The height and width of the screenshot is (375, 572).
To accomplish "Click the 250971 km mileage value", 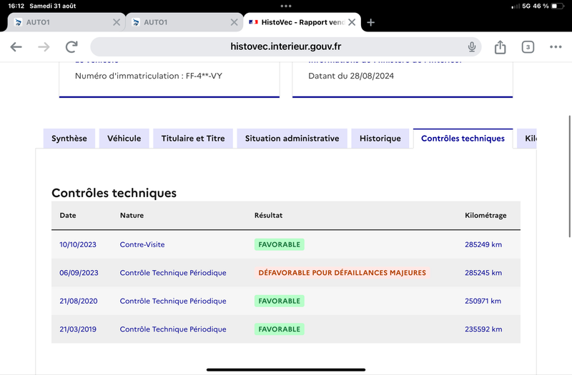I will (483, 301).
